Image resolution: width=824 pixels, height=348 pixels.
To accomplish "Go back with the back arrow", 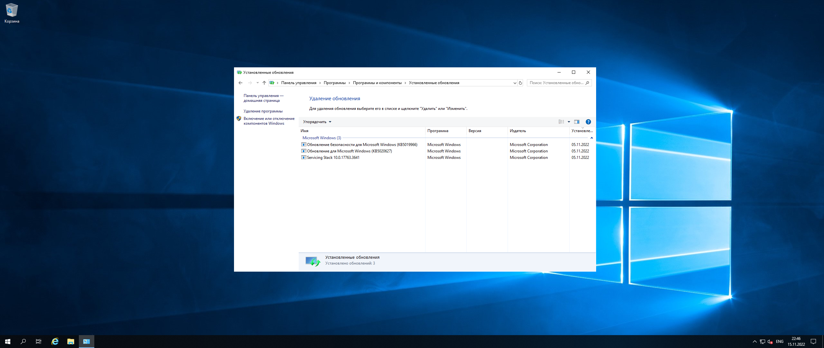I will (x=240, y=83).
